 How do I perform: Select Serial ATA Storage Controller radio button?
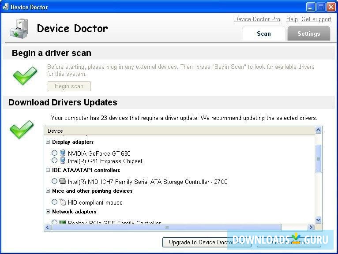point(54,181)
